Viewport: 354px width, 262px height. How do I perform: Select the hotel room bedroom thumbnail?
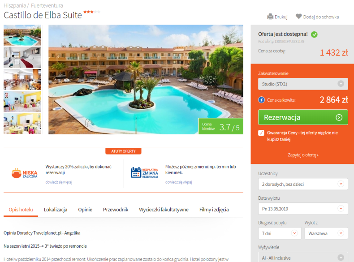point(22,57)
